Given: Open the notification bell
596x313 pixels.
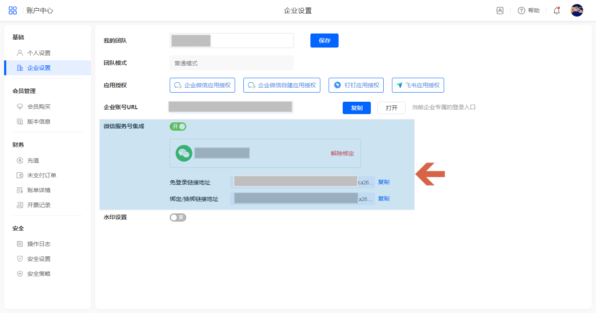Looking at the screenshot, I should click(557, 11).
